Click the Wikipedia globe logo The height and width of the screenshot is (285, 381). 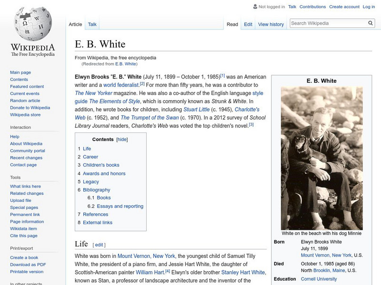[32, 24]
